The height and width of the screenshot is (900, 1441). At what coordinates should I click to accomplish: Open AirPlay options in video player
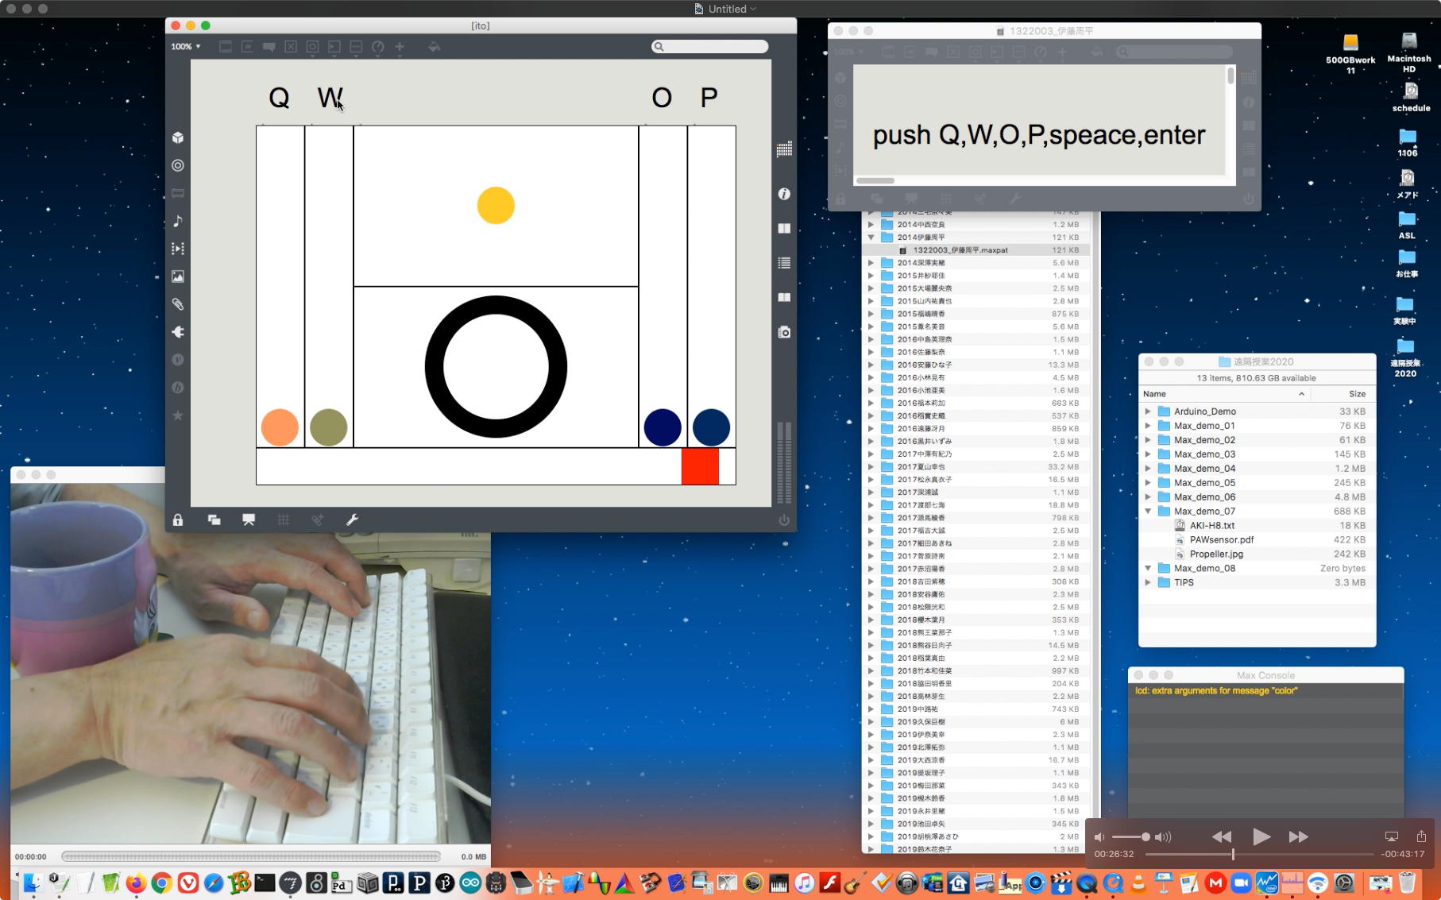[x=1392, y=836]
